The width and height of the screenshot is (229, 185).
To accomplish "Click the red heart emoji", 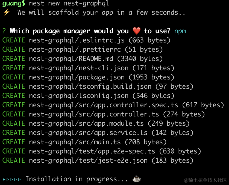I will pos(136,31).
